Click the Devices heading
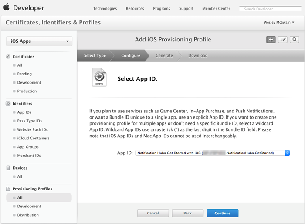Image resolution: width=305 pixels, height=224 pixels. click(x=20, y=168)
